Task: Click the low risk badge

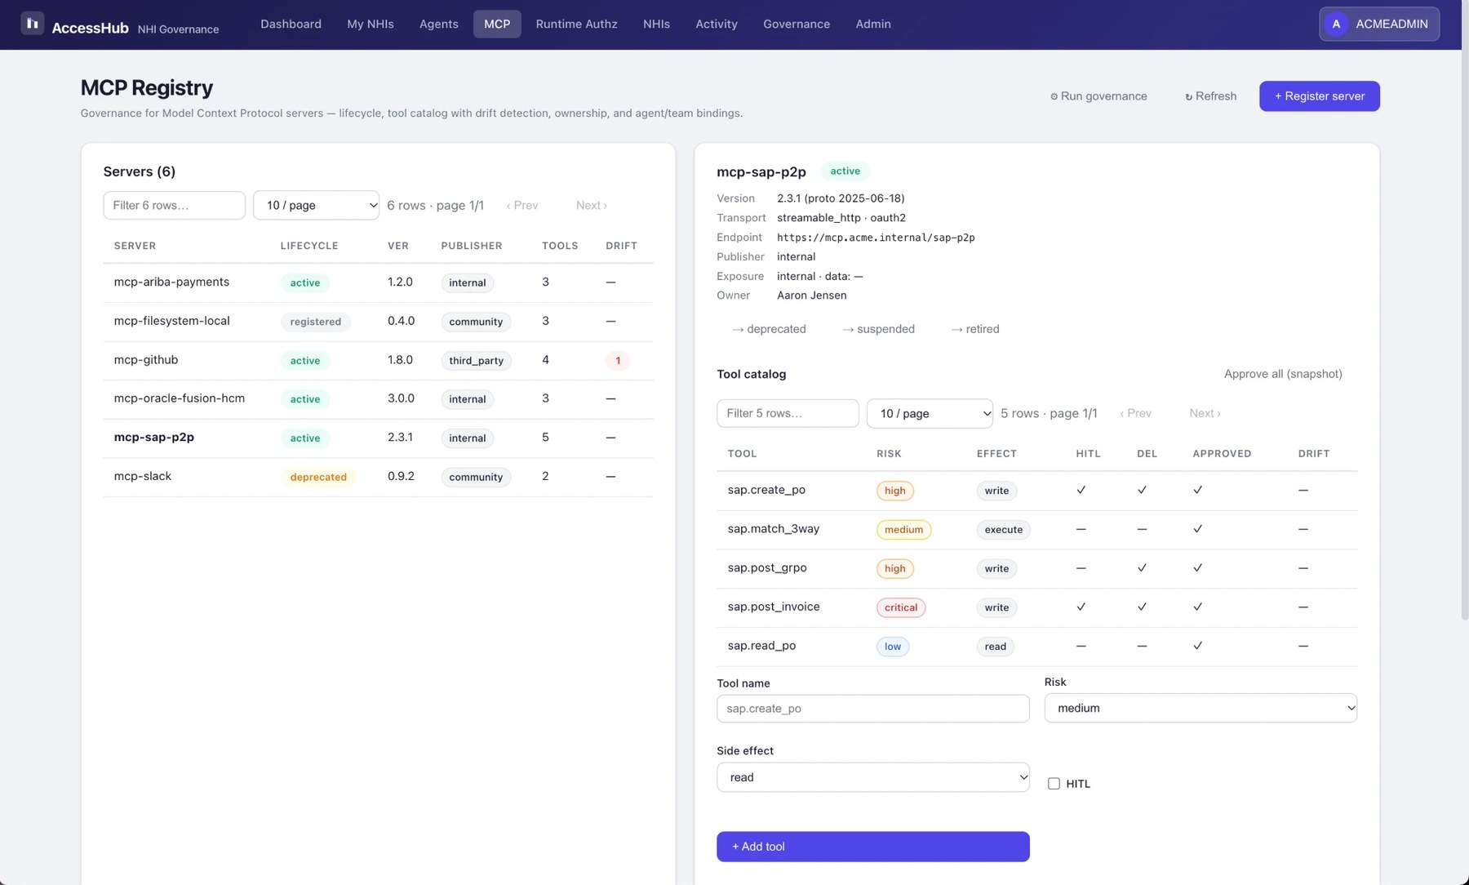Action: point(893,647)
